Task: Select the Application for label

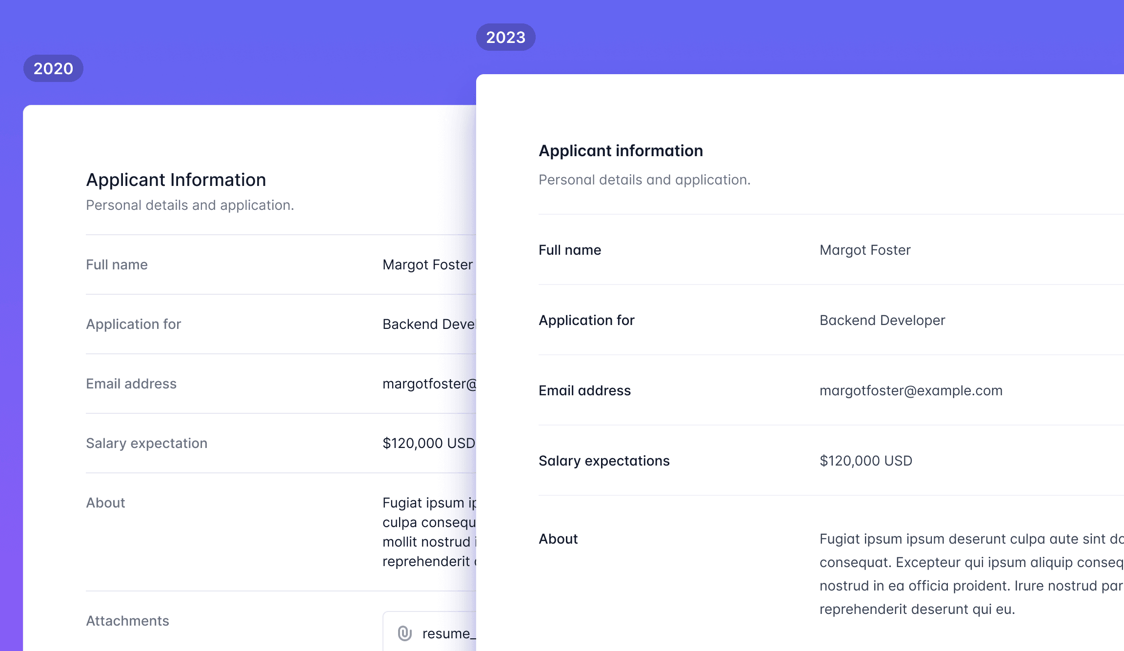Action: click(x=586, y=320)
